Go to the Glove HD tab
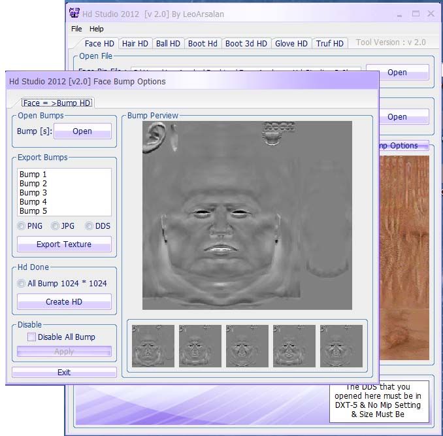This screenshot has width=443, height=436. coord(291,44)
